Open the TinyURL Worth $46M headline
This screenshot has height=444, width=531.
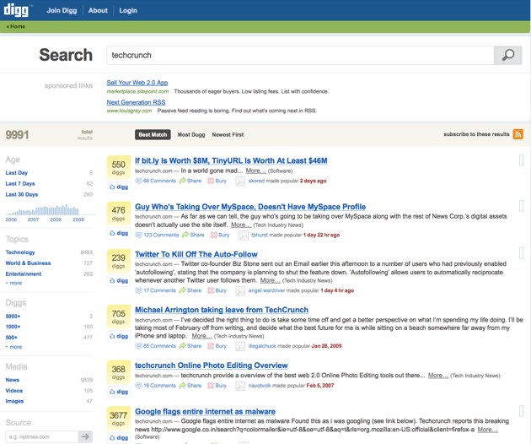point(231,160)
